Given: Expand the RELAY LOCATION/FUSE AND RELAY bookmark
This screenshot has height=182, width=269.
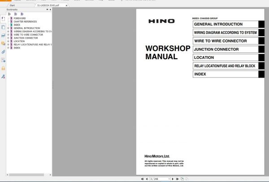Looking at the screenshot, I should pos(8,44).
